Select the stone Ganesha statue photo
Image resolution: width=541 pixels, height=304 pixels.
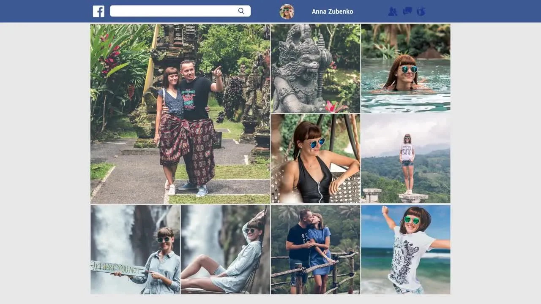tap(315, 68)
